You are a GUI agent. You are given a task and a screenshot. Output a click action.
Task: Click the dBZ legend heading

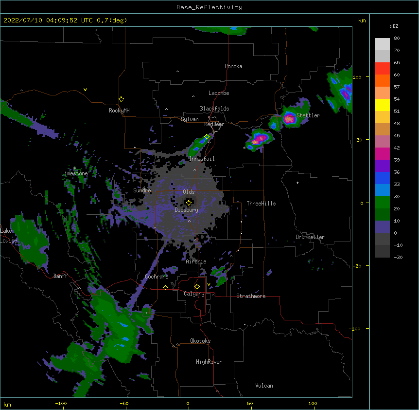click(x=394, y=26)
